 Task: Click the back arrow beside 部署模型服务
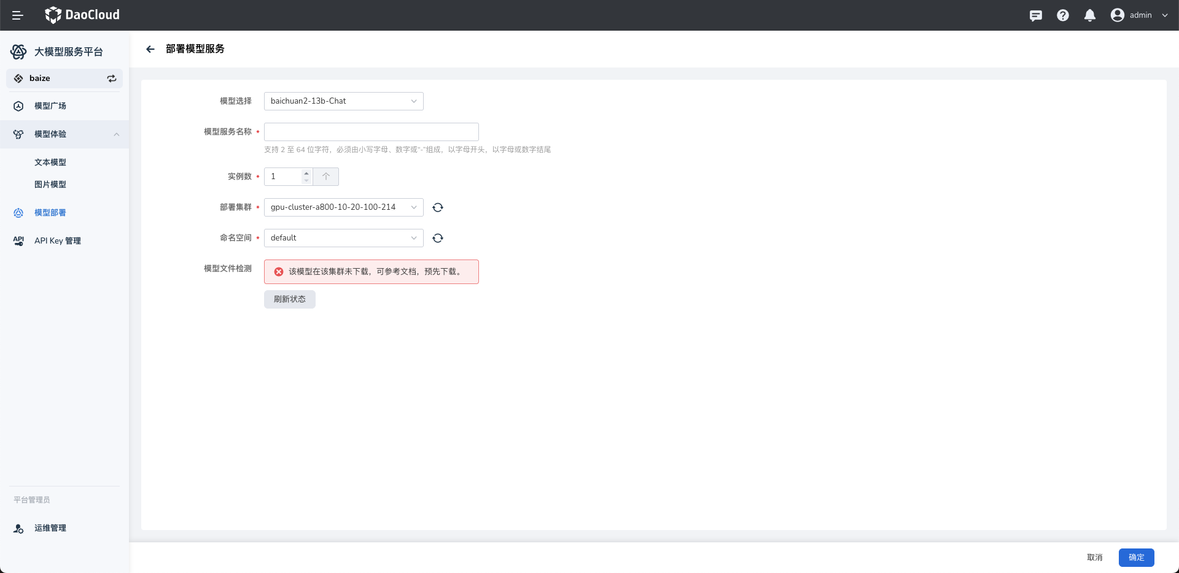150,49
